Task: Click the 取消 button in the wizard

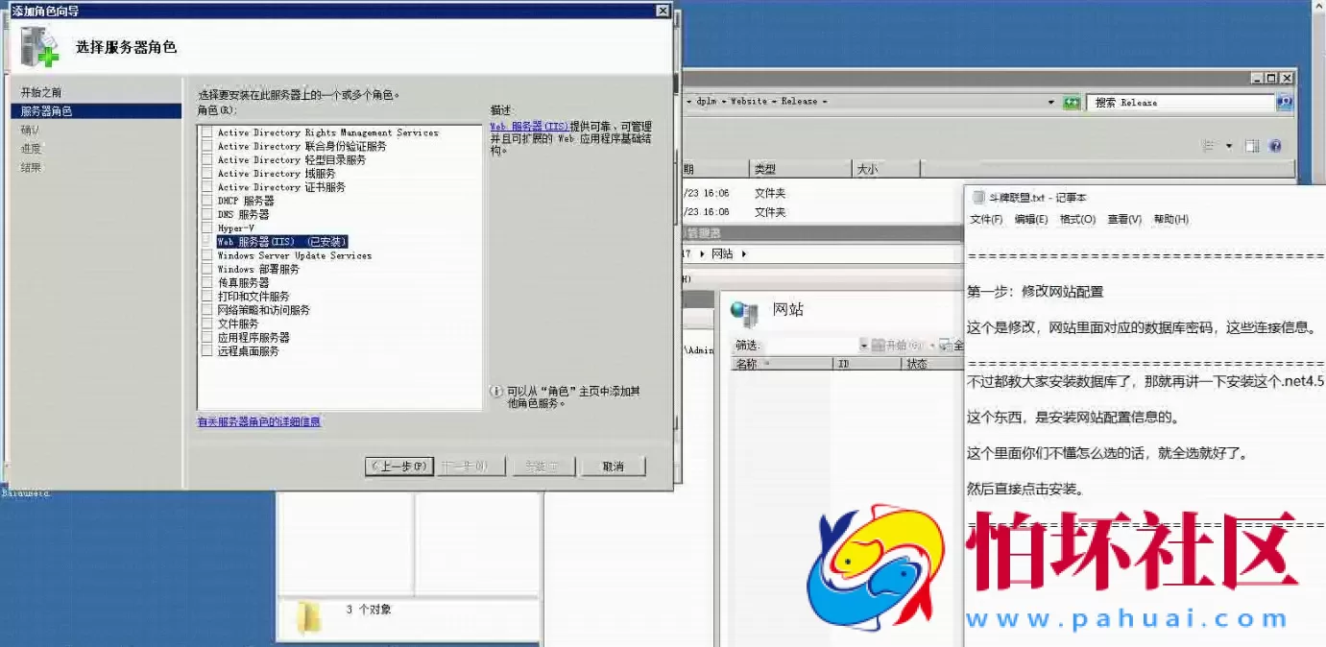Action: coord(614,467)
